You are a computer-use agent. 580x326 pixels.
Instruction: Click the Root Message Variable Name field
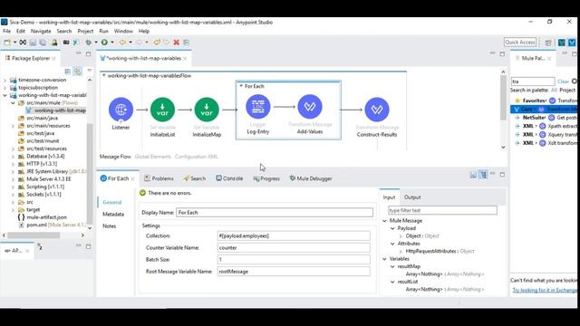(x=294, y=271)
